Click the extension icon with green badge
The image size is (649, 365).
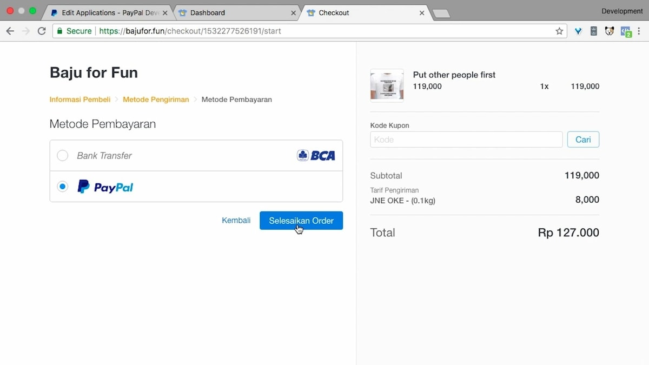[626, 32]
